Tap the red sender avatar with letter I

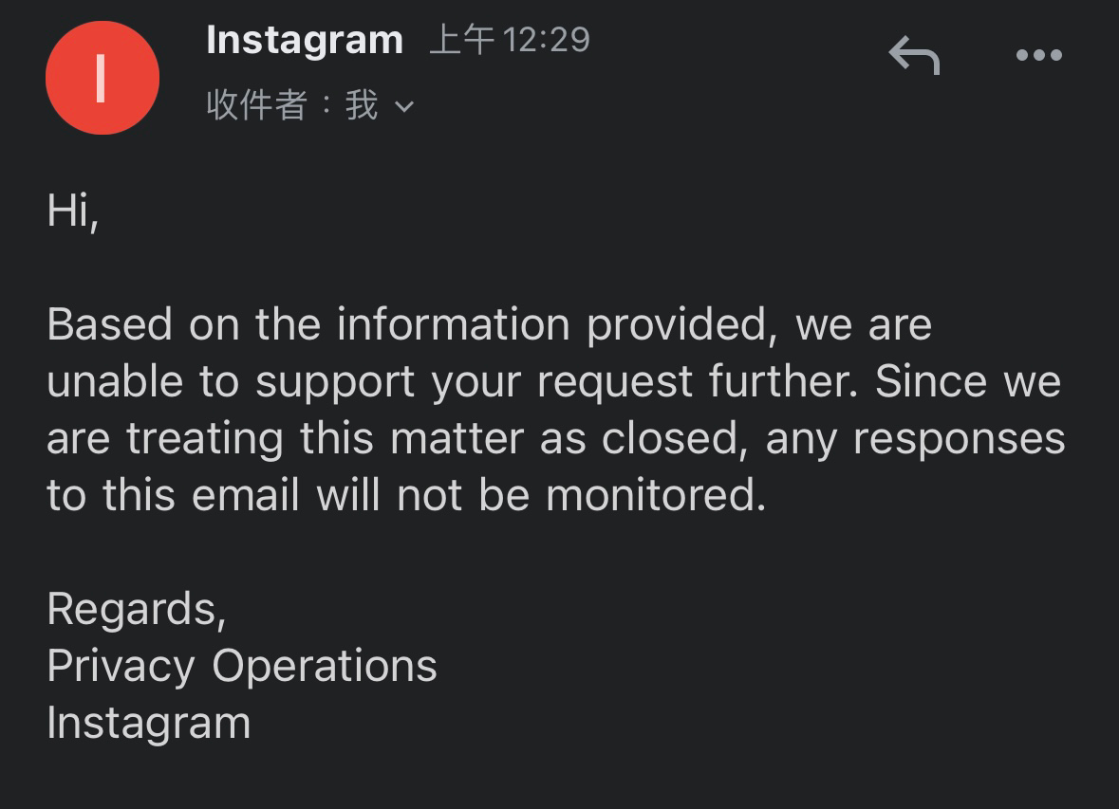click(x=103, y=78)
